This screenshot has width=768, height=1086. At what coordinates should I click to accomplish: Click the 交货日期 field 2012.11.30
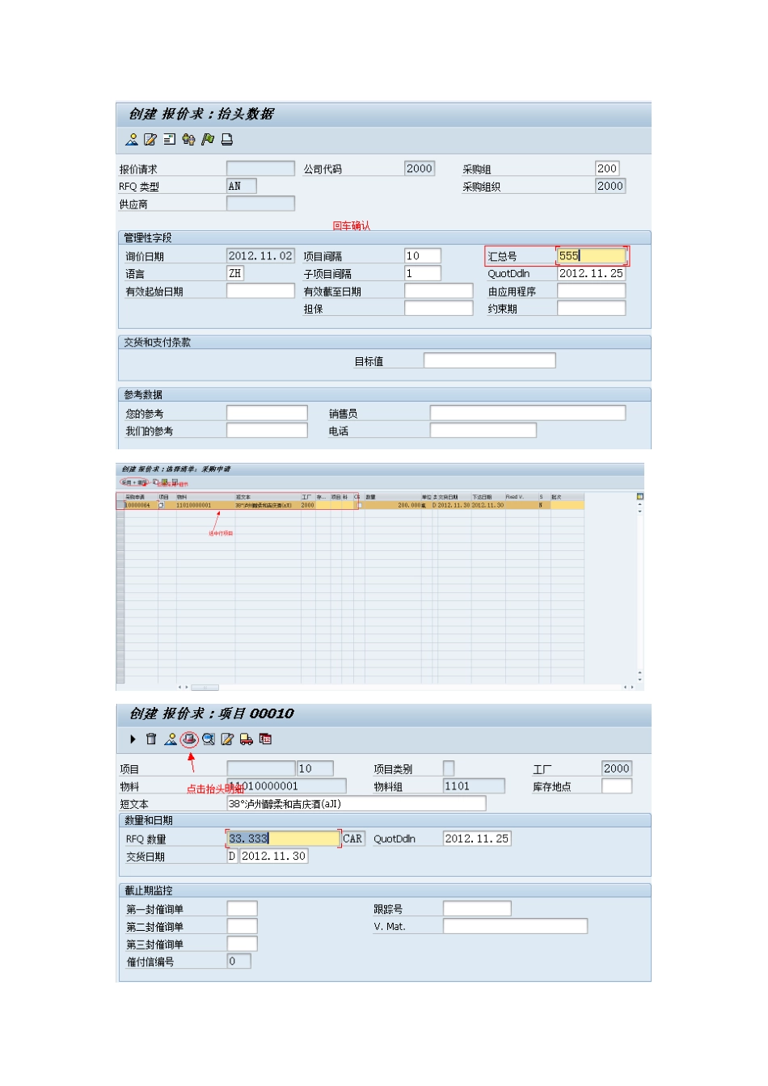[x=274, y=857]
